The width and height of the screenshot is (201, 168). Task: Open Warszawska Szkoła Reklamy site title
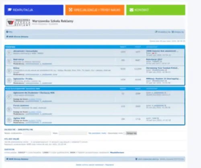(53, 21)
